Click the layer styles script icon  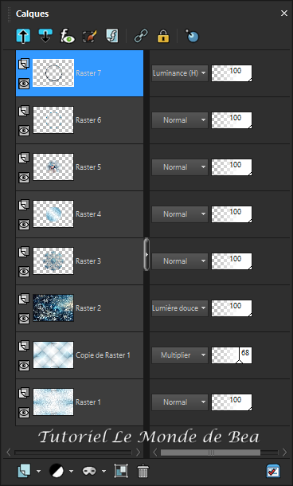click(112, 37)
